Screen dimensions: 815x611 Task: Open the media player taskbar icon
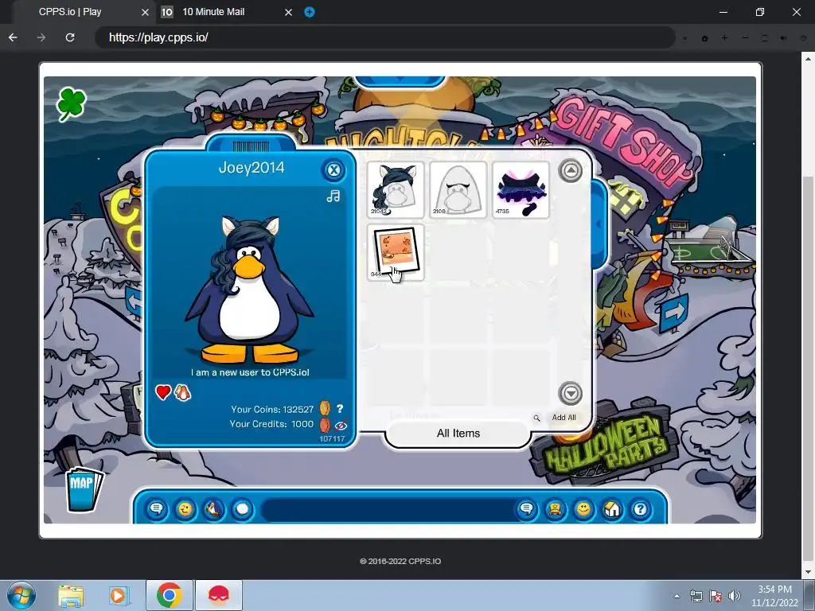pos(118,595)
